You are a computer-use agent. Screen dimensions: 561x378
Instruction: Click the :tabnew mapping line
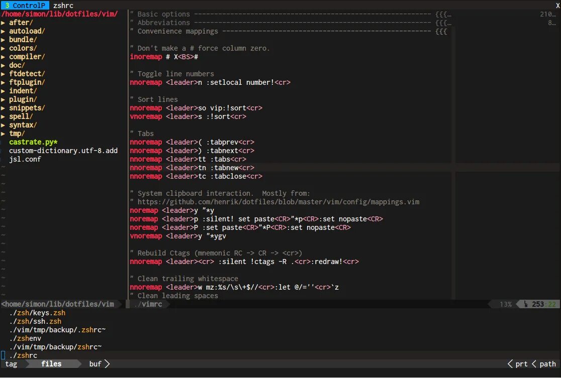(x=192, y=168)
